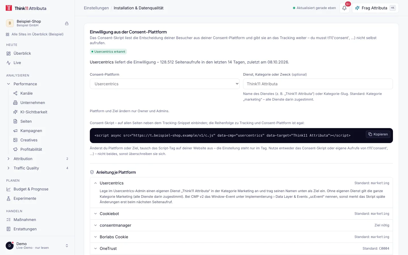Open Alle Sites im Überblick
This screenshot has height=255, width=408.
(35, 34)
